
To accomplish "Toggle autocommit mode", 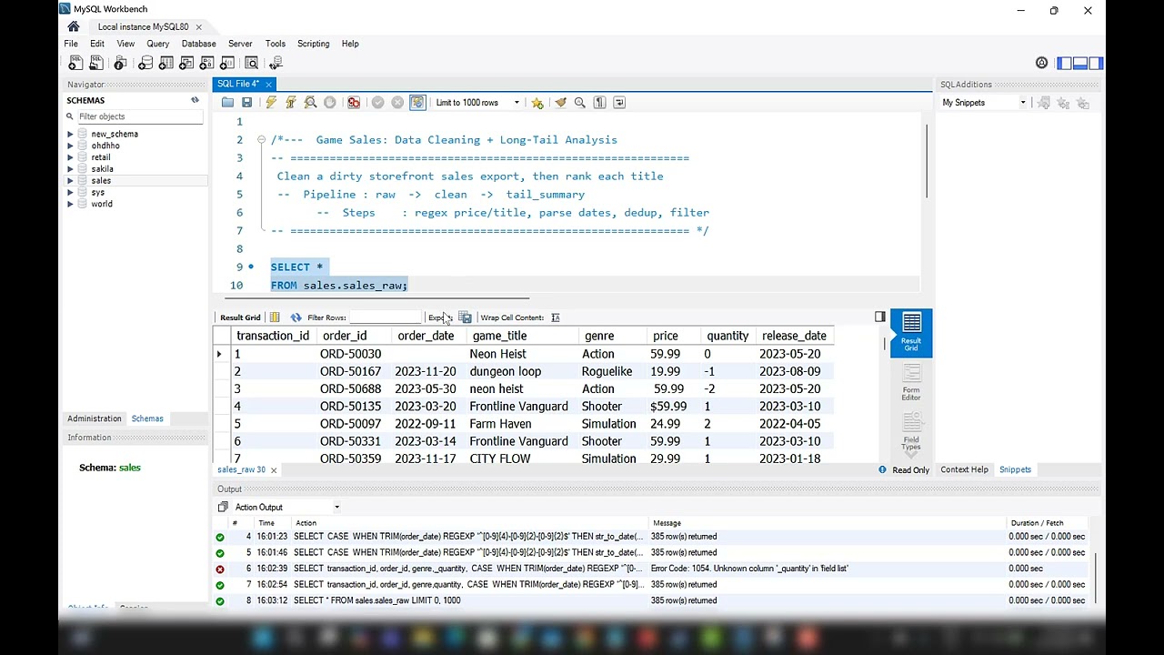I will coord(417,103).
